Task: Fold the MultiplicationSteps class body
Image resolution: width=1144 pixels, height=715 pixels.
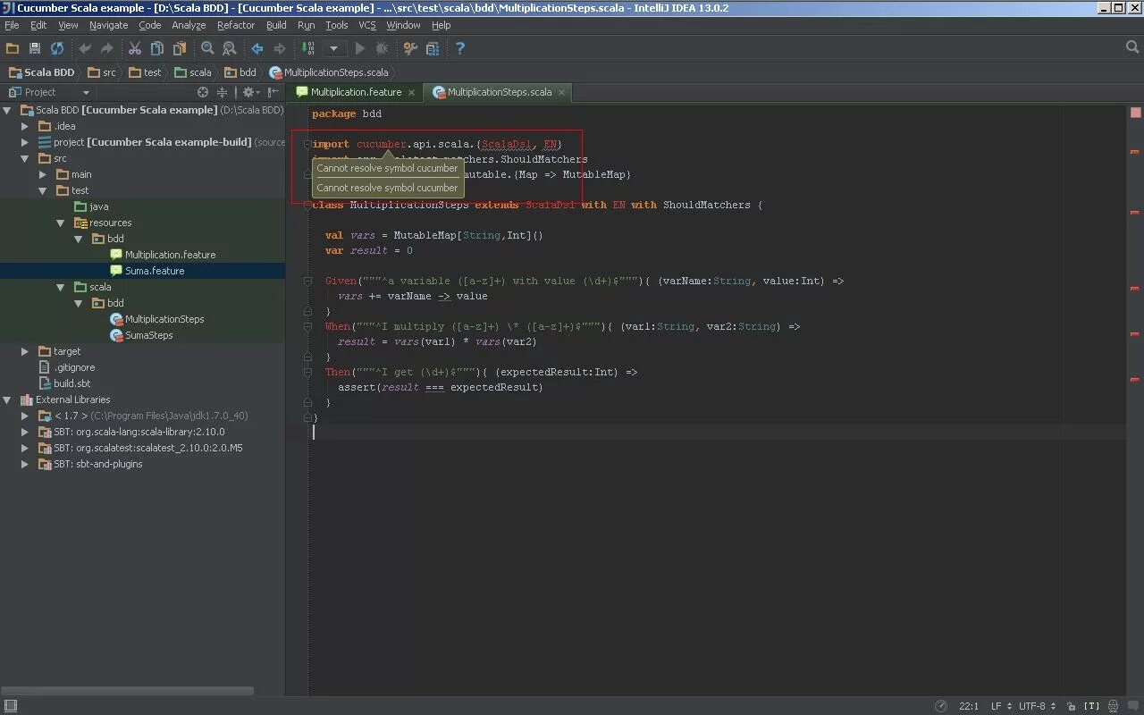Action: 307,205
